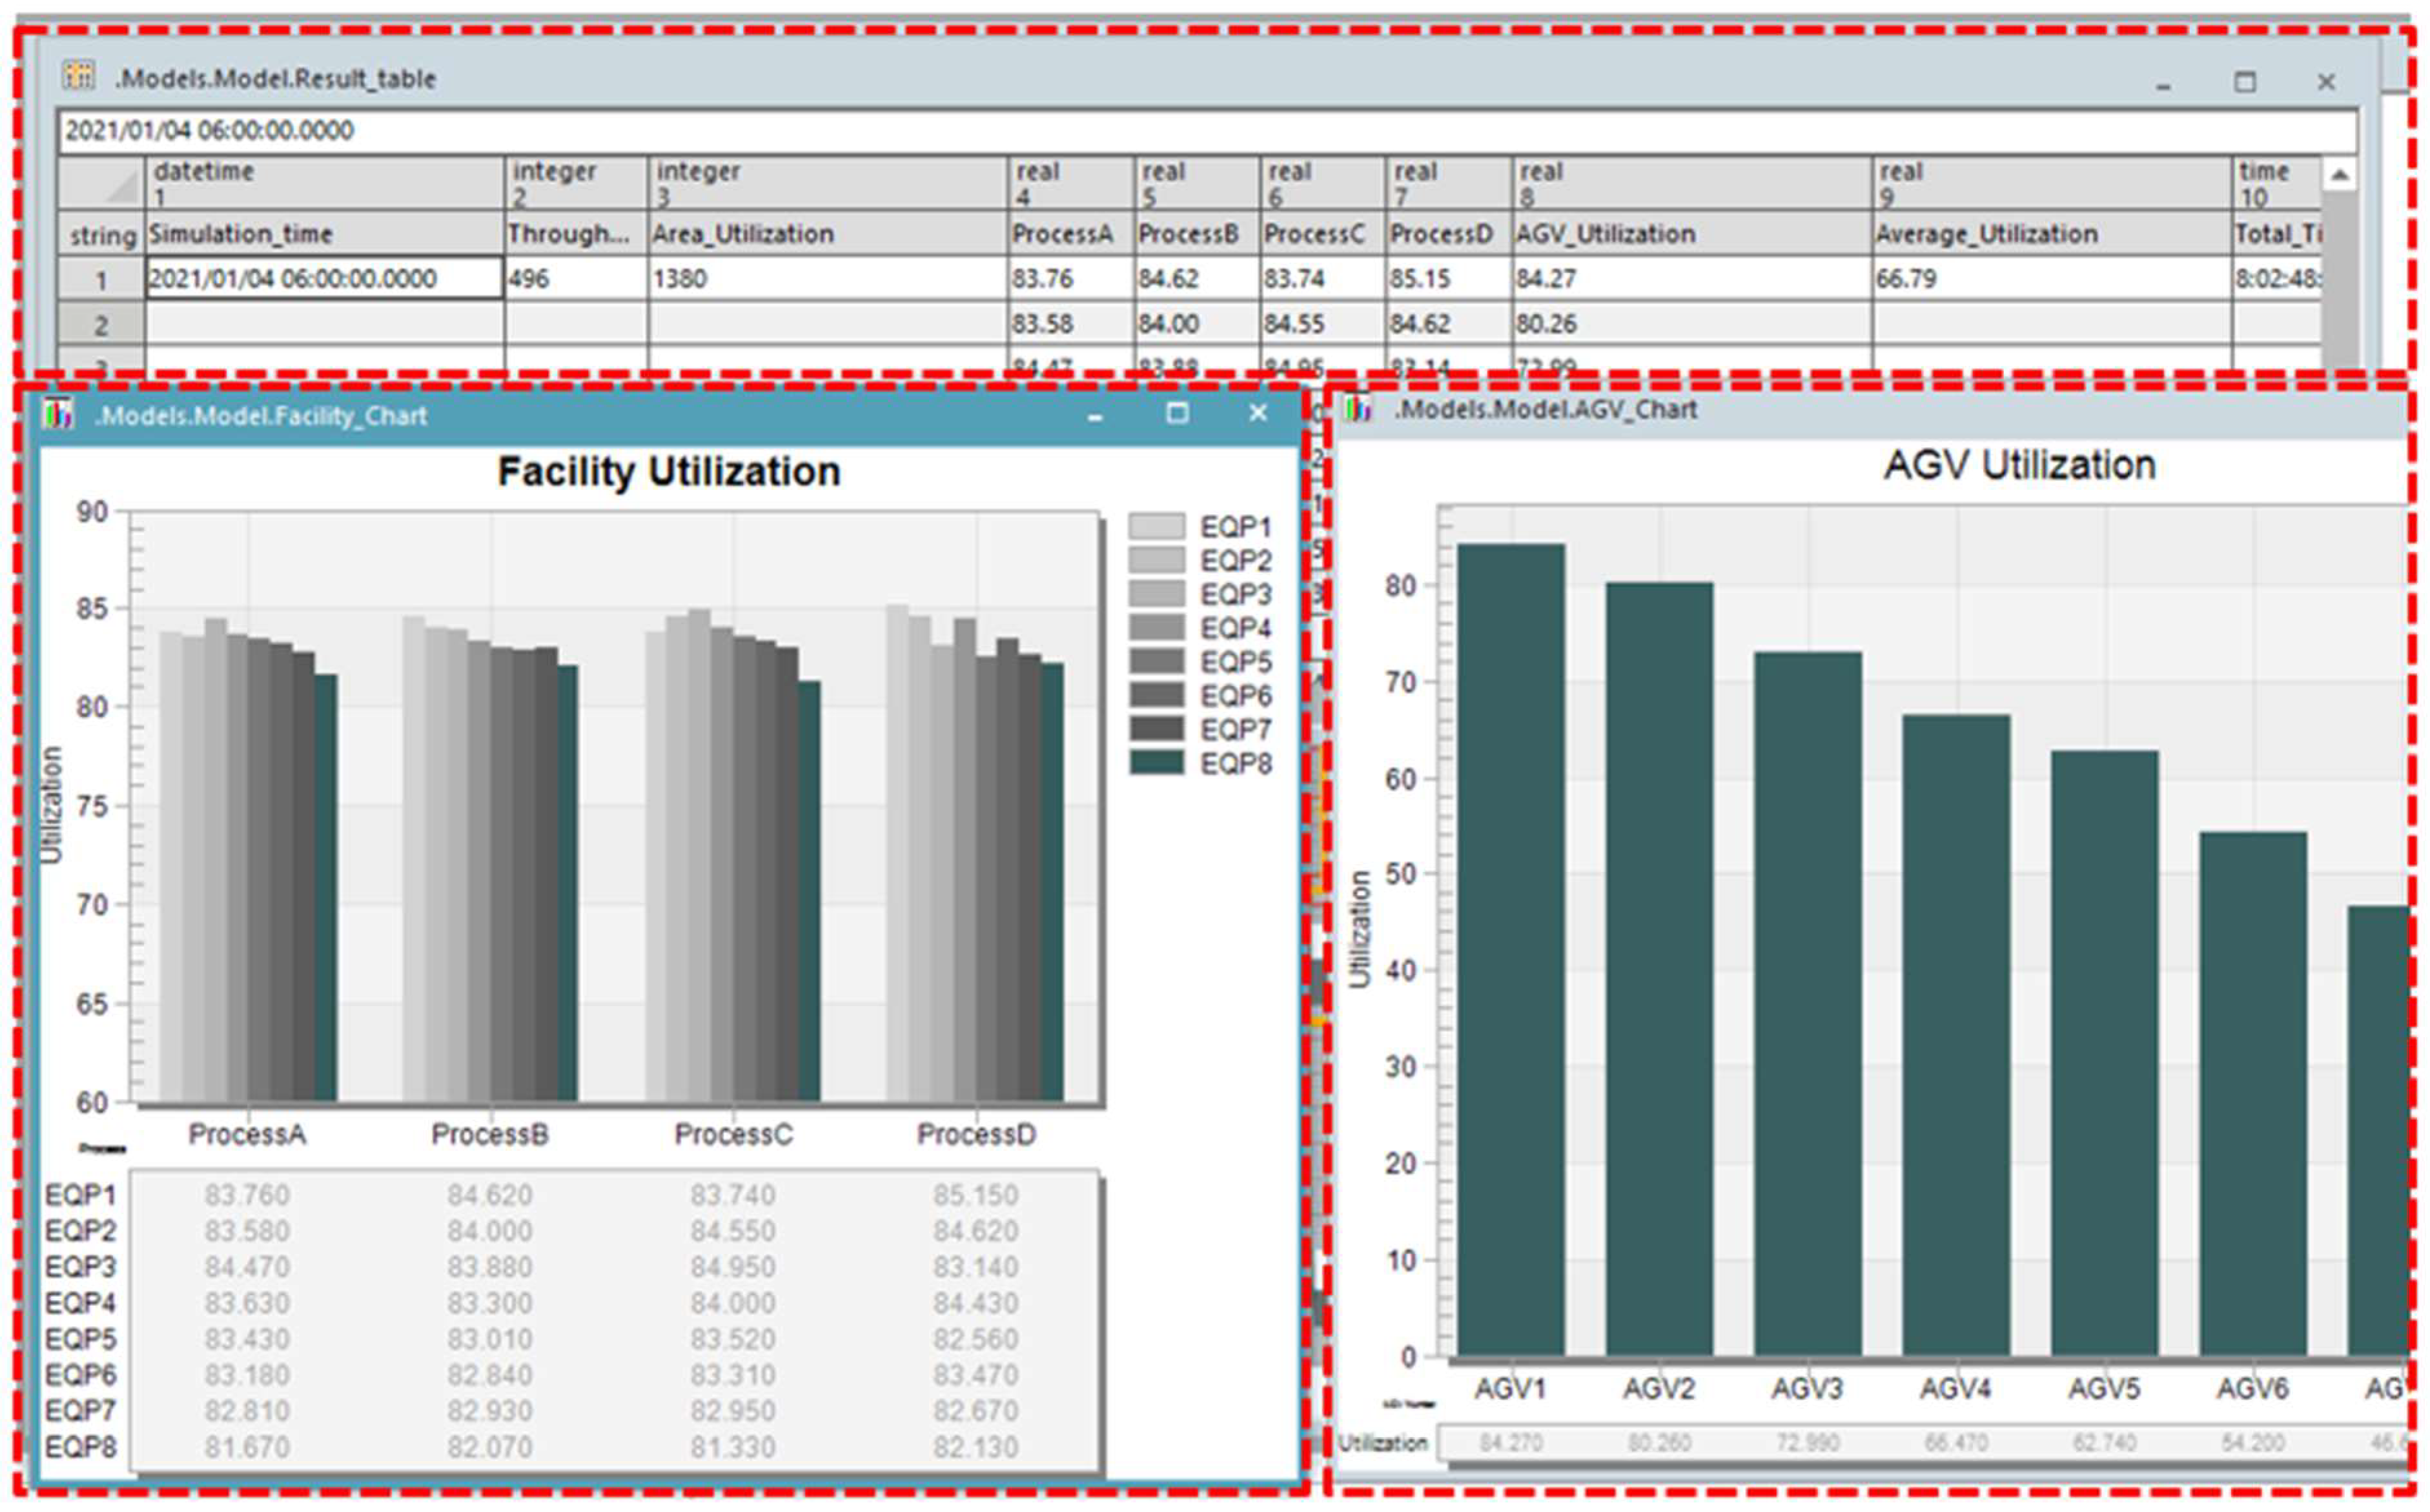Click the EQP1 legend color swatch
2430x1512 pixels.
pyautogui.click(x=1156, y=526)
